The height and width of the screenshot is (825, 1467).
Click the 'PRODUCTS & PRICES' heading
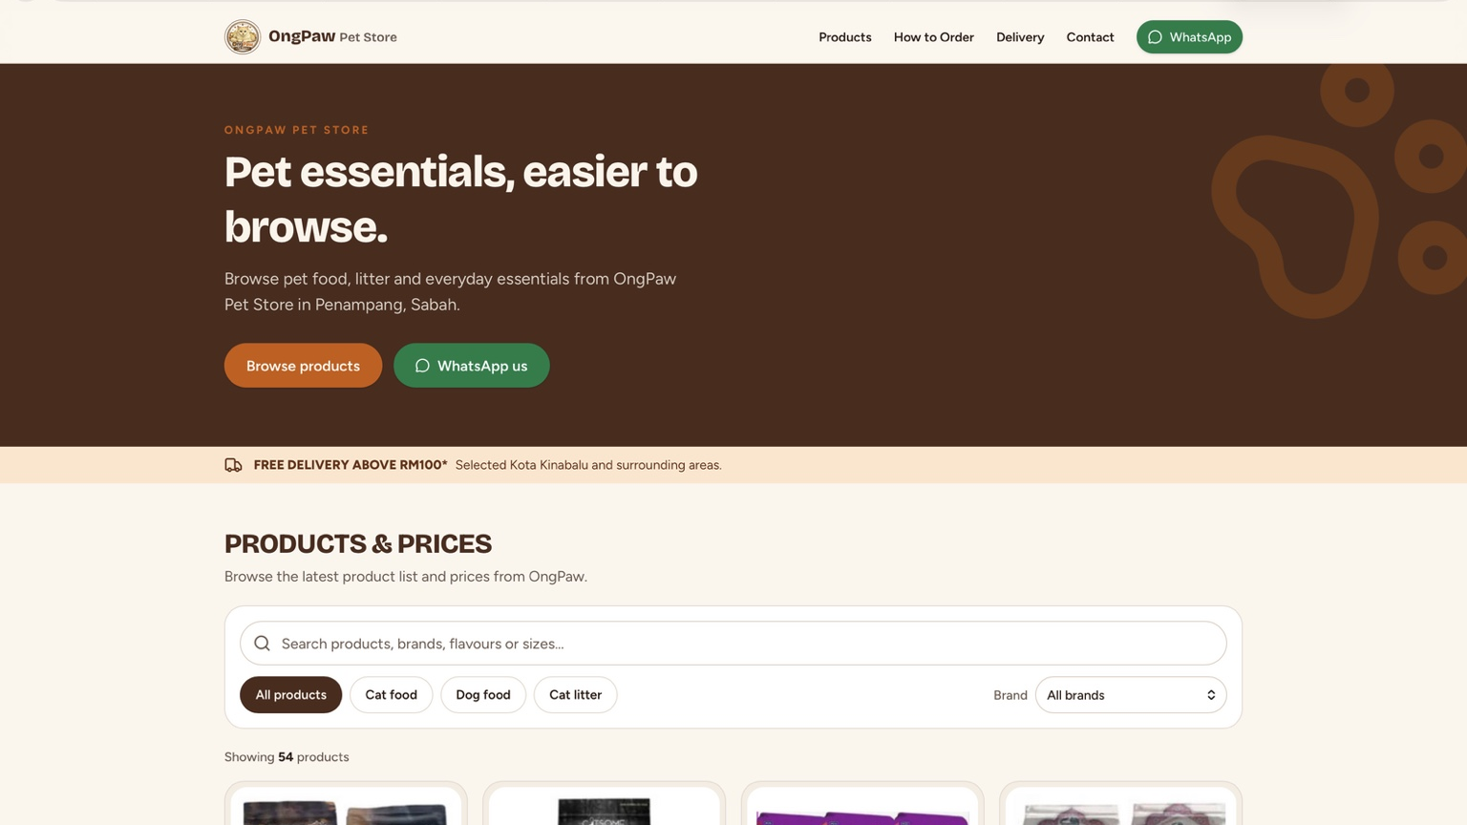358,544
